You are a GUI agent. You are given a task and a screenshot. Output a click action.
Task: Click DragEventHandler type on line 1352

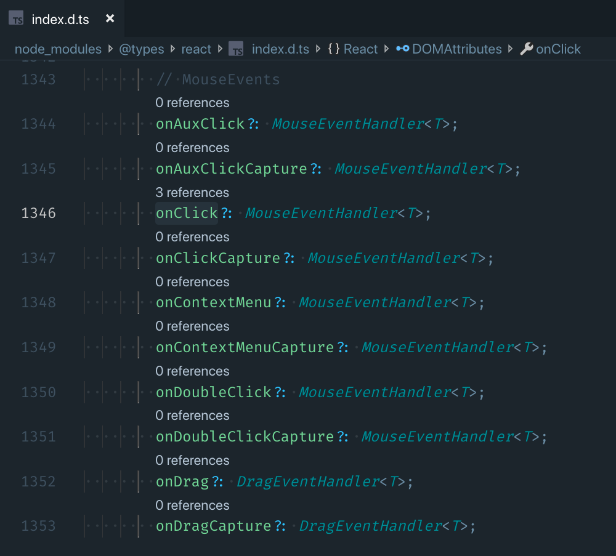(x=308, y=481)
